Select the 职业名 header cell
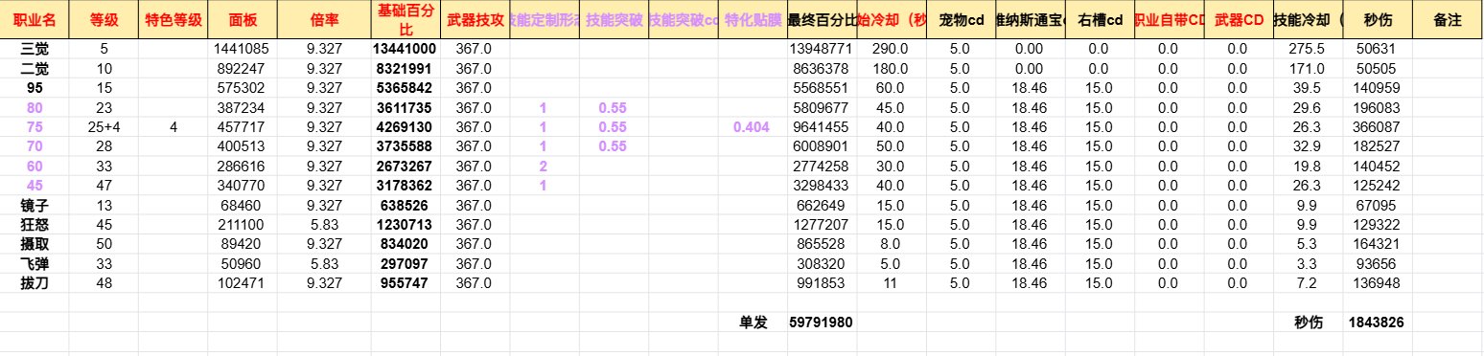 point(35,19)
